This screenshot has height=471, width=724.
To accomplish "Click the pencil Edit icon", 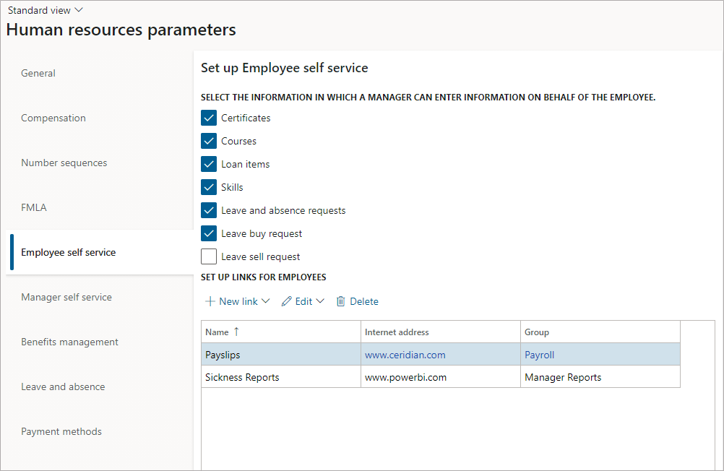I will (287, 301).
